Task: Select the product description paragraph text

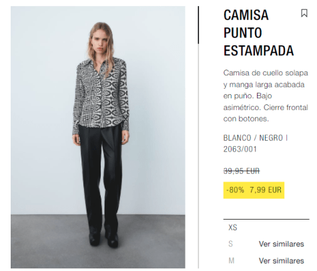Action: click(x=266, y=96)
